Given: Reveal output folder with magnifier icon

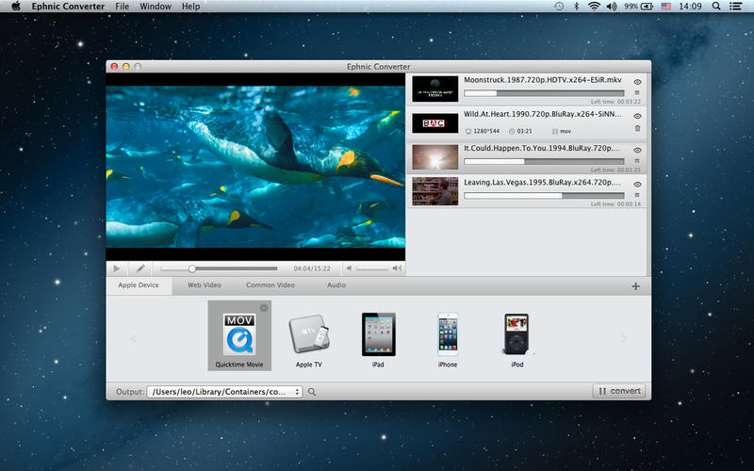Looking at the screenshot, I should point(312,392).
